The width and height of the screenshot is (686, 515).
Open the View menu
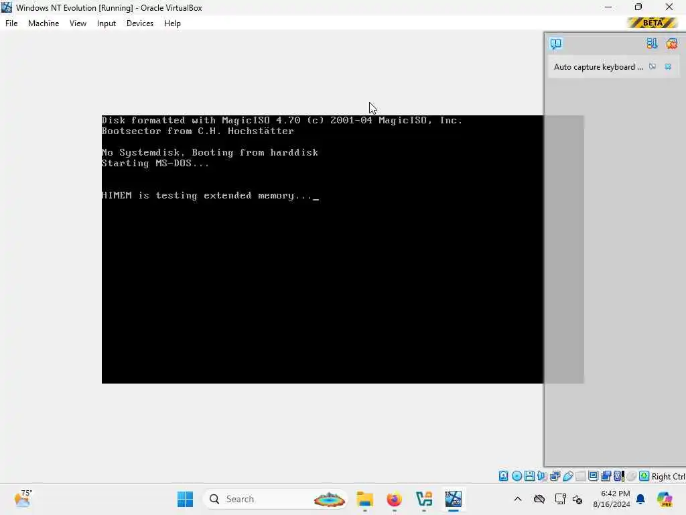(x=78, y=23)
